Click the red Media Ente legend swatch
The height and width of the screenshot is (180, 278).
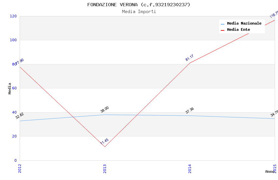click(x=223, y=30)
